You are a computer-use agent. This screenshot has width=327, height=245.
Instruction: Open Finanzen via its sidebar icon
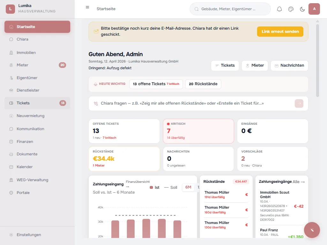coord(11,141)
